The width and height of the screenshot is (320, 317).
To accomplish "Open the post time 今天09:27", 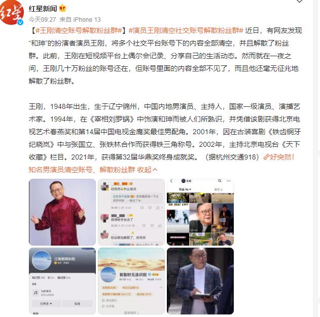I will pos(42,20).
